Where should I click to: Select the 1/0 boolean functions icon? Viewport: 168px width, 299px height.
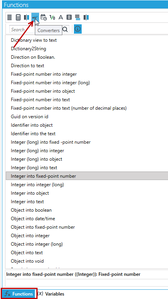[x=52, y=17]
